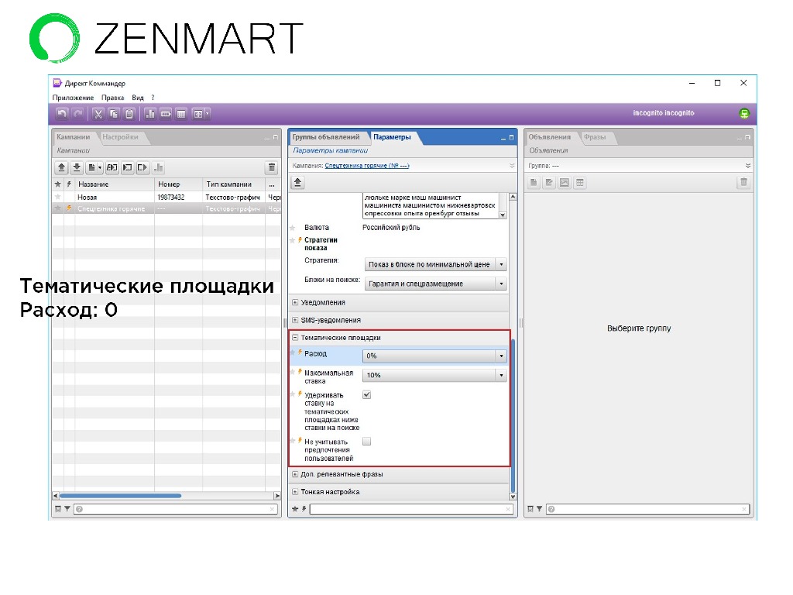Image resolution: width=793 pixels, height=595 pixels.
Task: Open the Приложение menu
Action: point(73,98)
